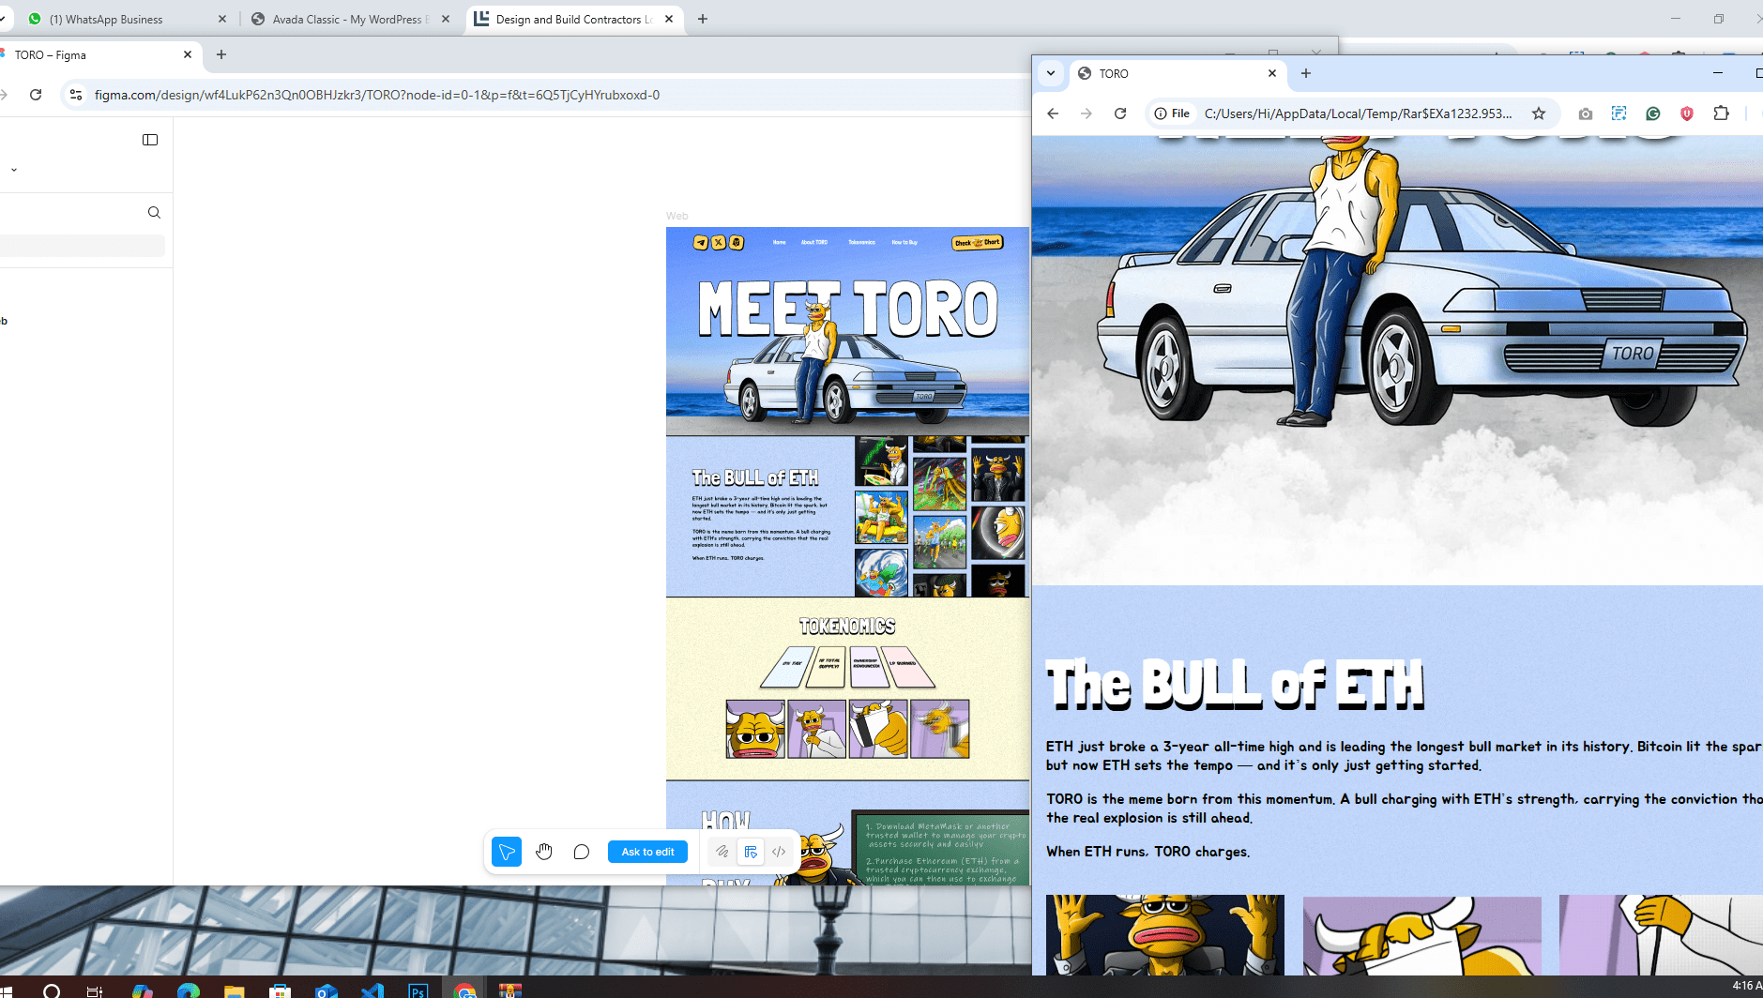Open the Extensions puzzle menu
Viewport: 1763px width, 998px height.
(x=1721, y=113)
